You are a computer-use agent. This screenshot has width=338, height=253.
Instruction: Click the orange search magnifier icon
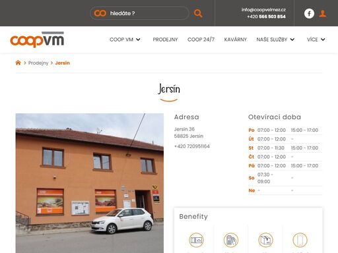click(198, 13)
